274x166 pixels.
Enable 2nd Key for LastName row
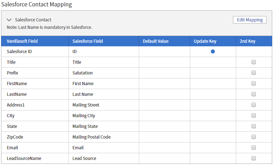click(254, 94)
